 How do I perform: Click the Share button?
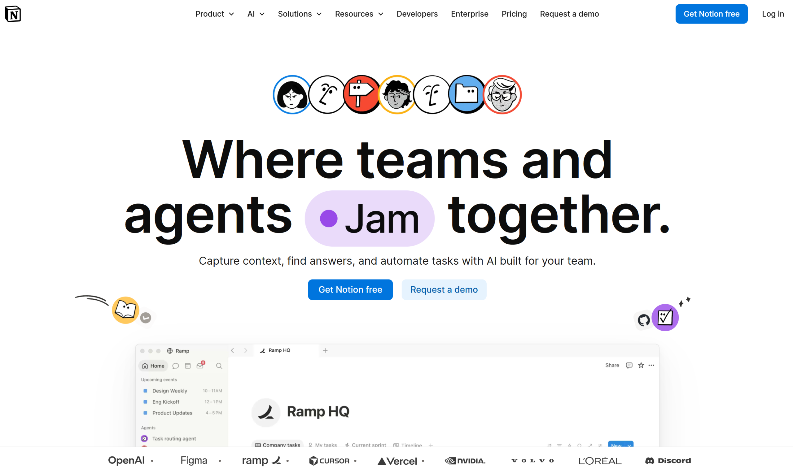612,365
